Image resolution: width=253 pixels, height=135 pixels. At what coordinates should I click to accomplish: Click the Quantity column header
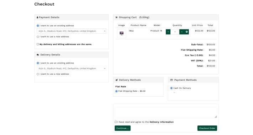(177, 25)
